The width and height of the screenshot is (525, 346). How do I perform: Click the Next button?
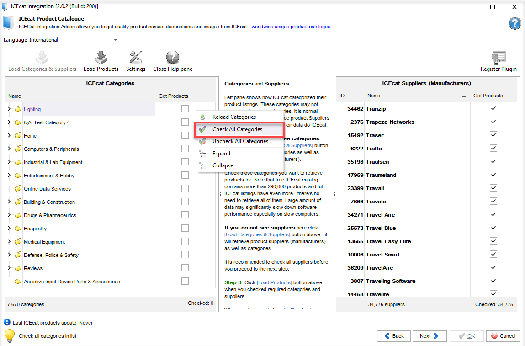(430, 336)
